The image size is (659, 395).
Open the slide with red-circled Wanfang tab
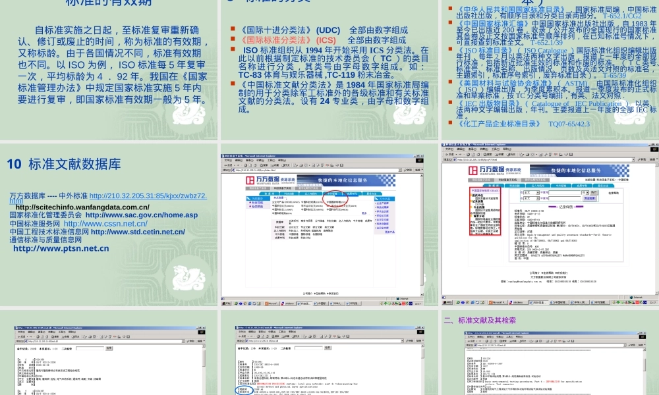[x=329, y=224]
